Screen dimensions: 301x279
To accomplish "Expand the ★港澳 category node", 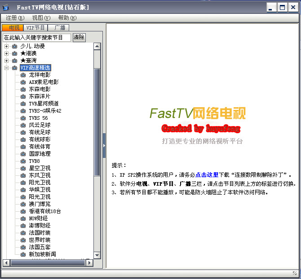I will tap(6, 53).
